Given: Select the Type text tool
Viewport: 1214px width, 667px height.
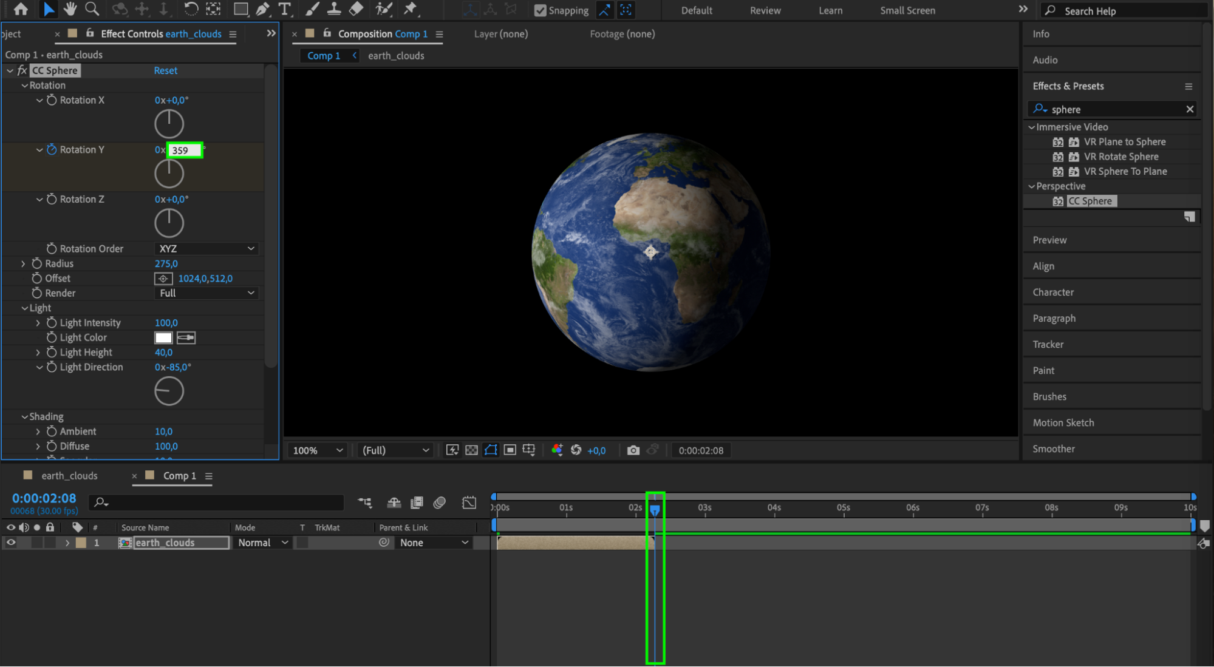Looking at the screenshot, I should [284, 9].
